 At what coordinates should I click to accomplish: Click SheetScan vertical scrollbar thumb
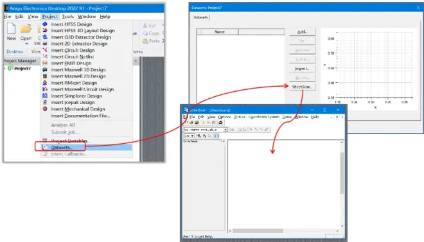(342, 173)
